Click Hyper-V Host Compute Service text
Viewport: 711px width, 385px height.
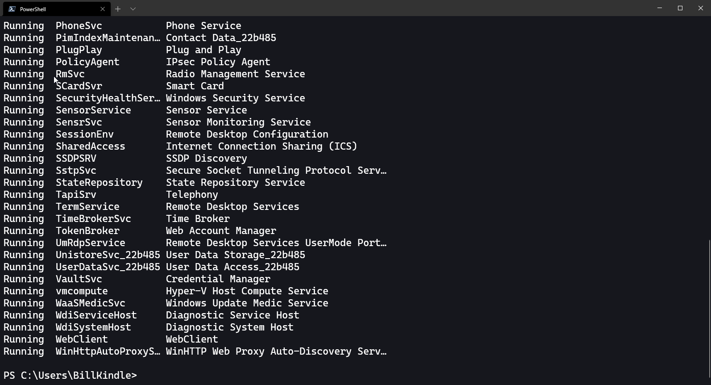coord(247,291)
